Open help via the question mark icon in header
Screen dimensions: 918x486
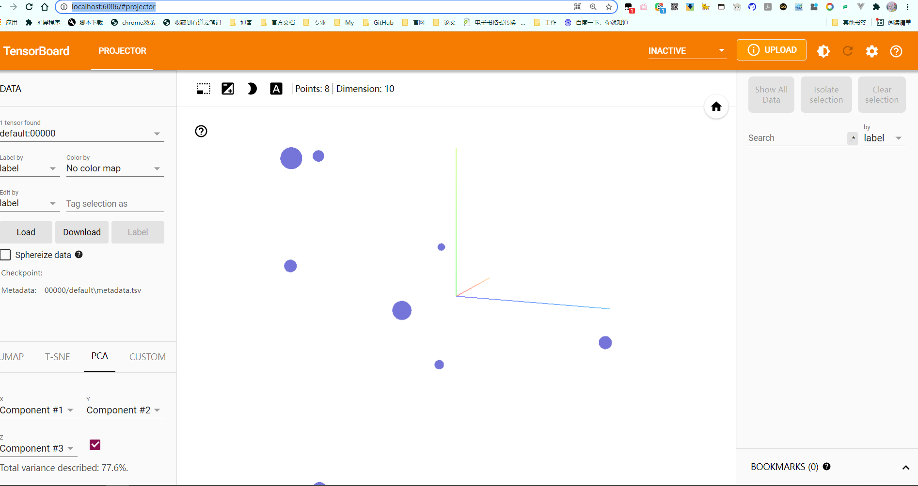(x=896, y=51)
